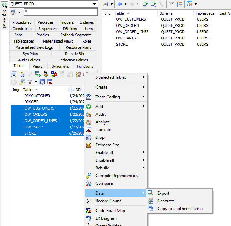
Task: Click the Analyze tables toolbar icon
Action: point(78,74)
